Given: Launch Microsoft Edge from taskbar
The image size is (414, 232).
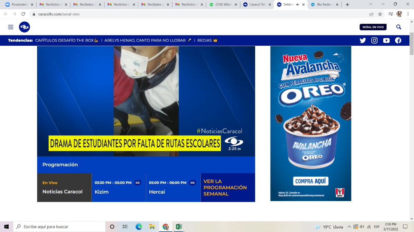Looking at the screenshot, I should (139, 227).
